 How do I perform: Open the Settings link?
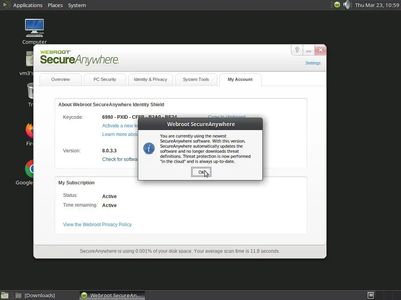tap(313, 63)
